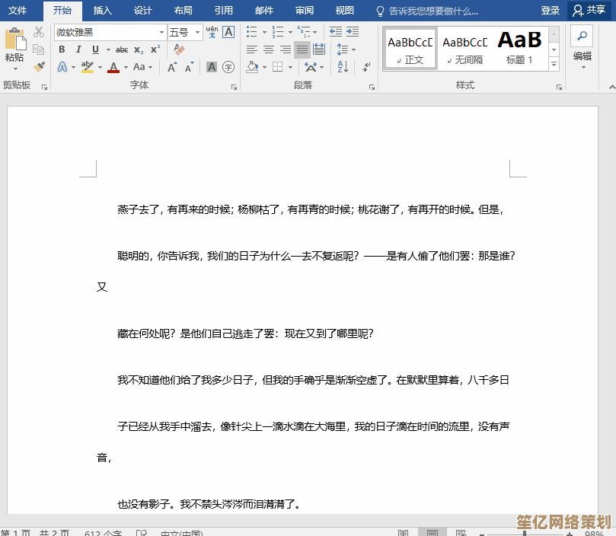The height and width of the screenshot is (536, 616).
Task: Click the bulleted list icon
Action: 251,32
